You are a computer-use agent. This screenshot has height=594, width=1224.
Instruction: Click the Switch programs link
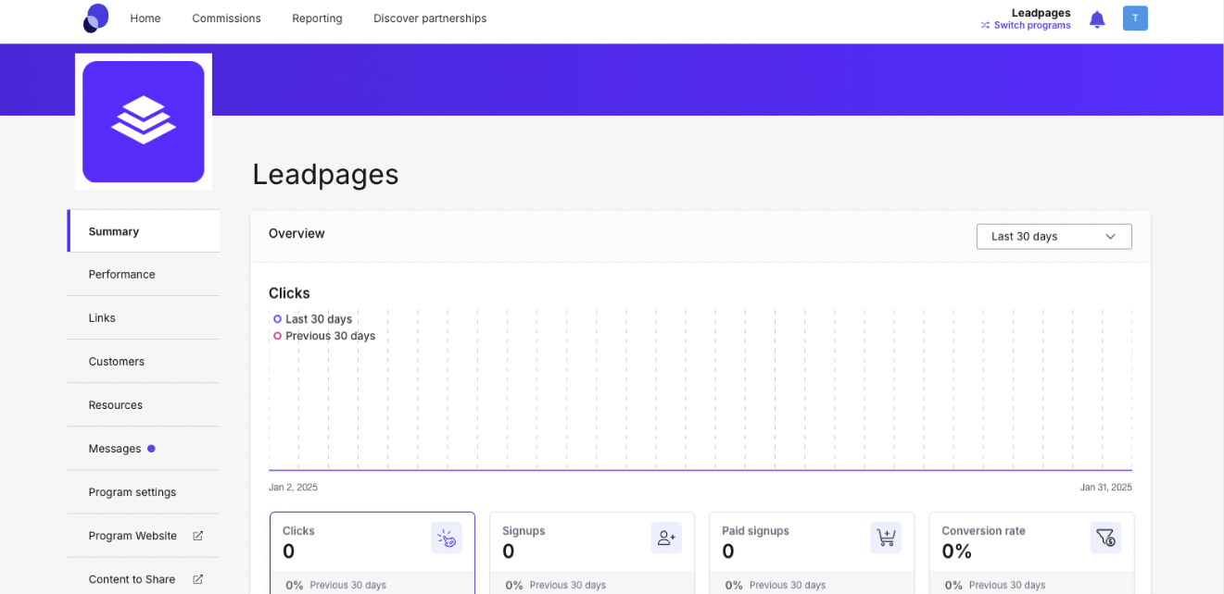click(x=1031, y=25)
